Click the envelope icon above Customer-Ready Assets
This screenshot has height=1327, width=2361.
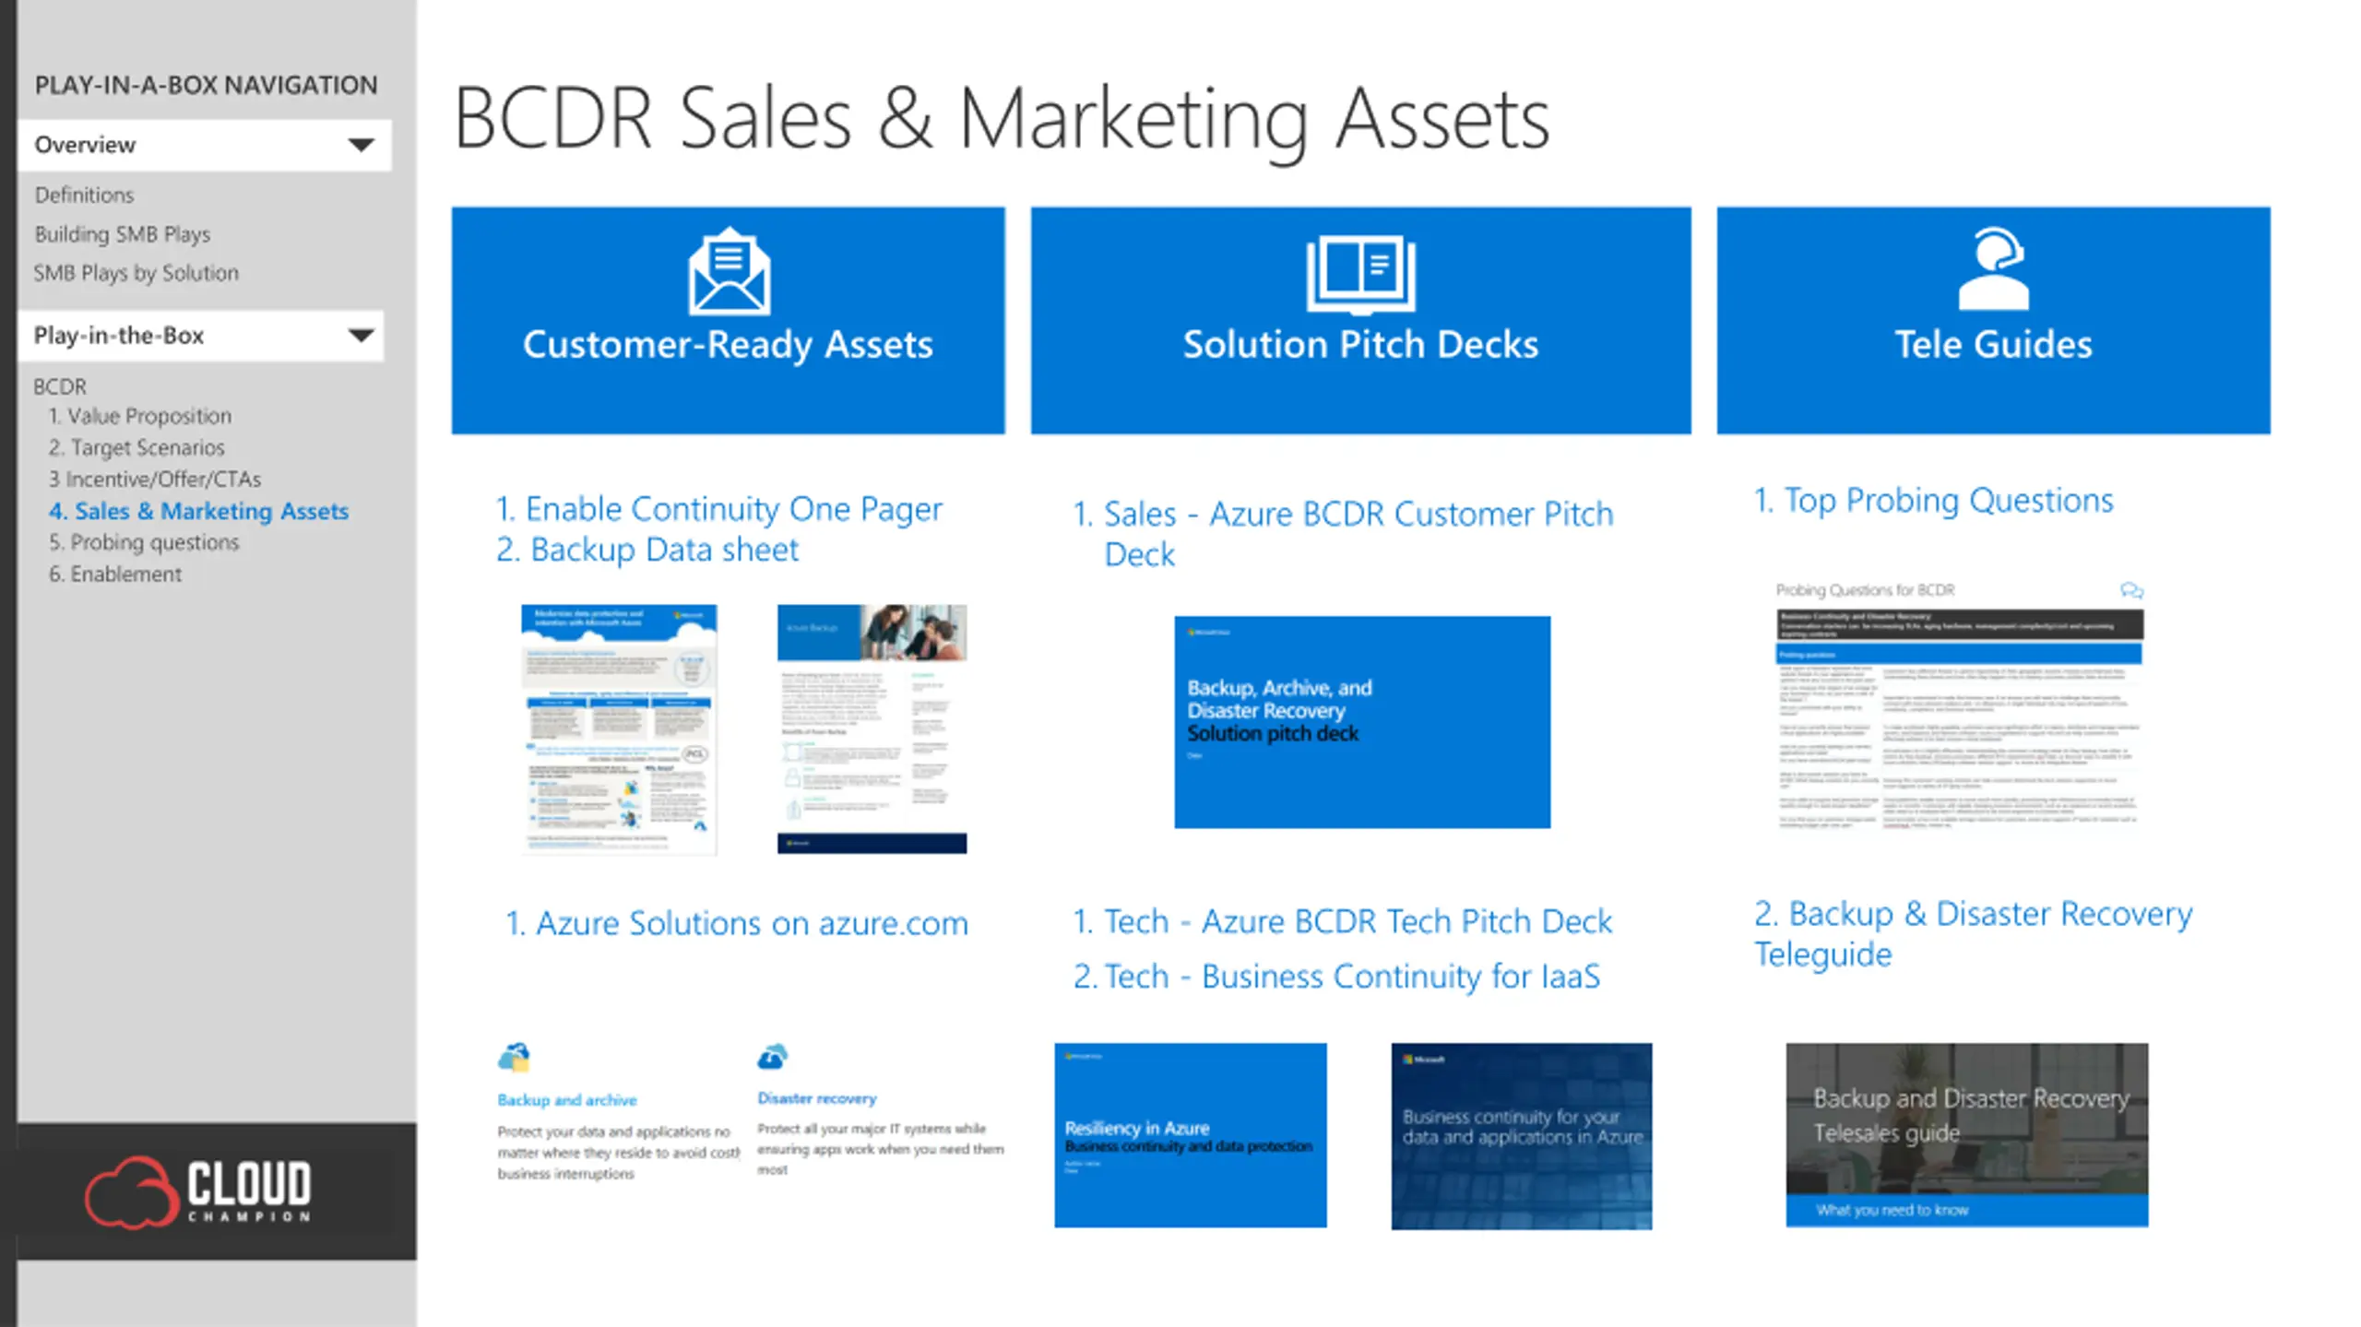coord(728,271)
